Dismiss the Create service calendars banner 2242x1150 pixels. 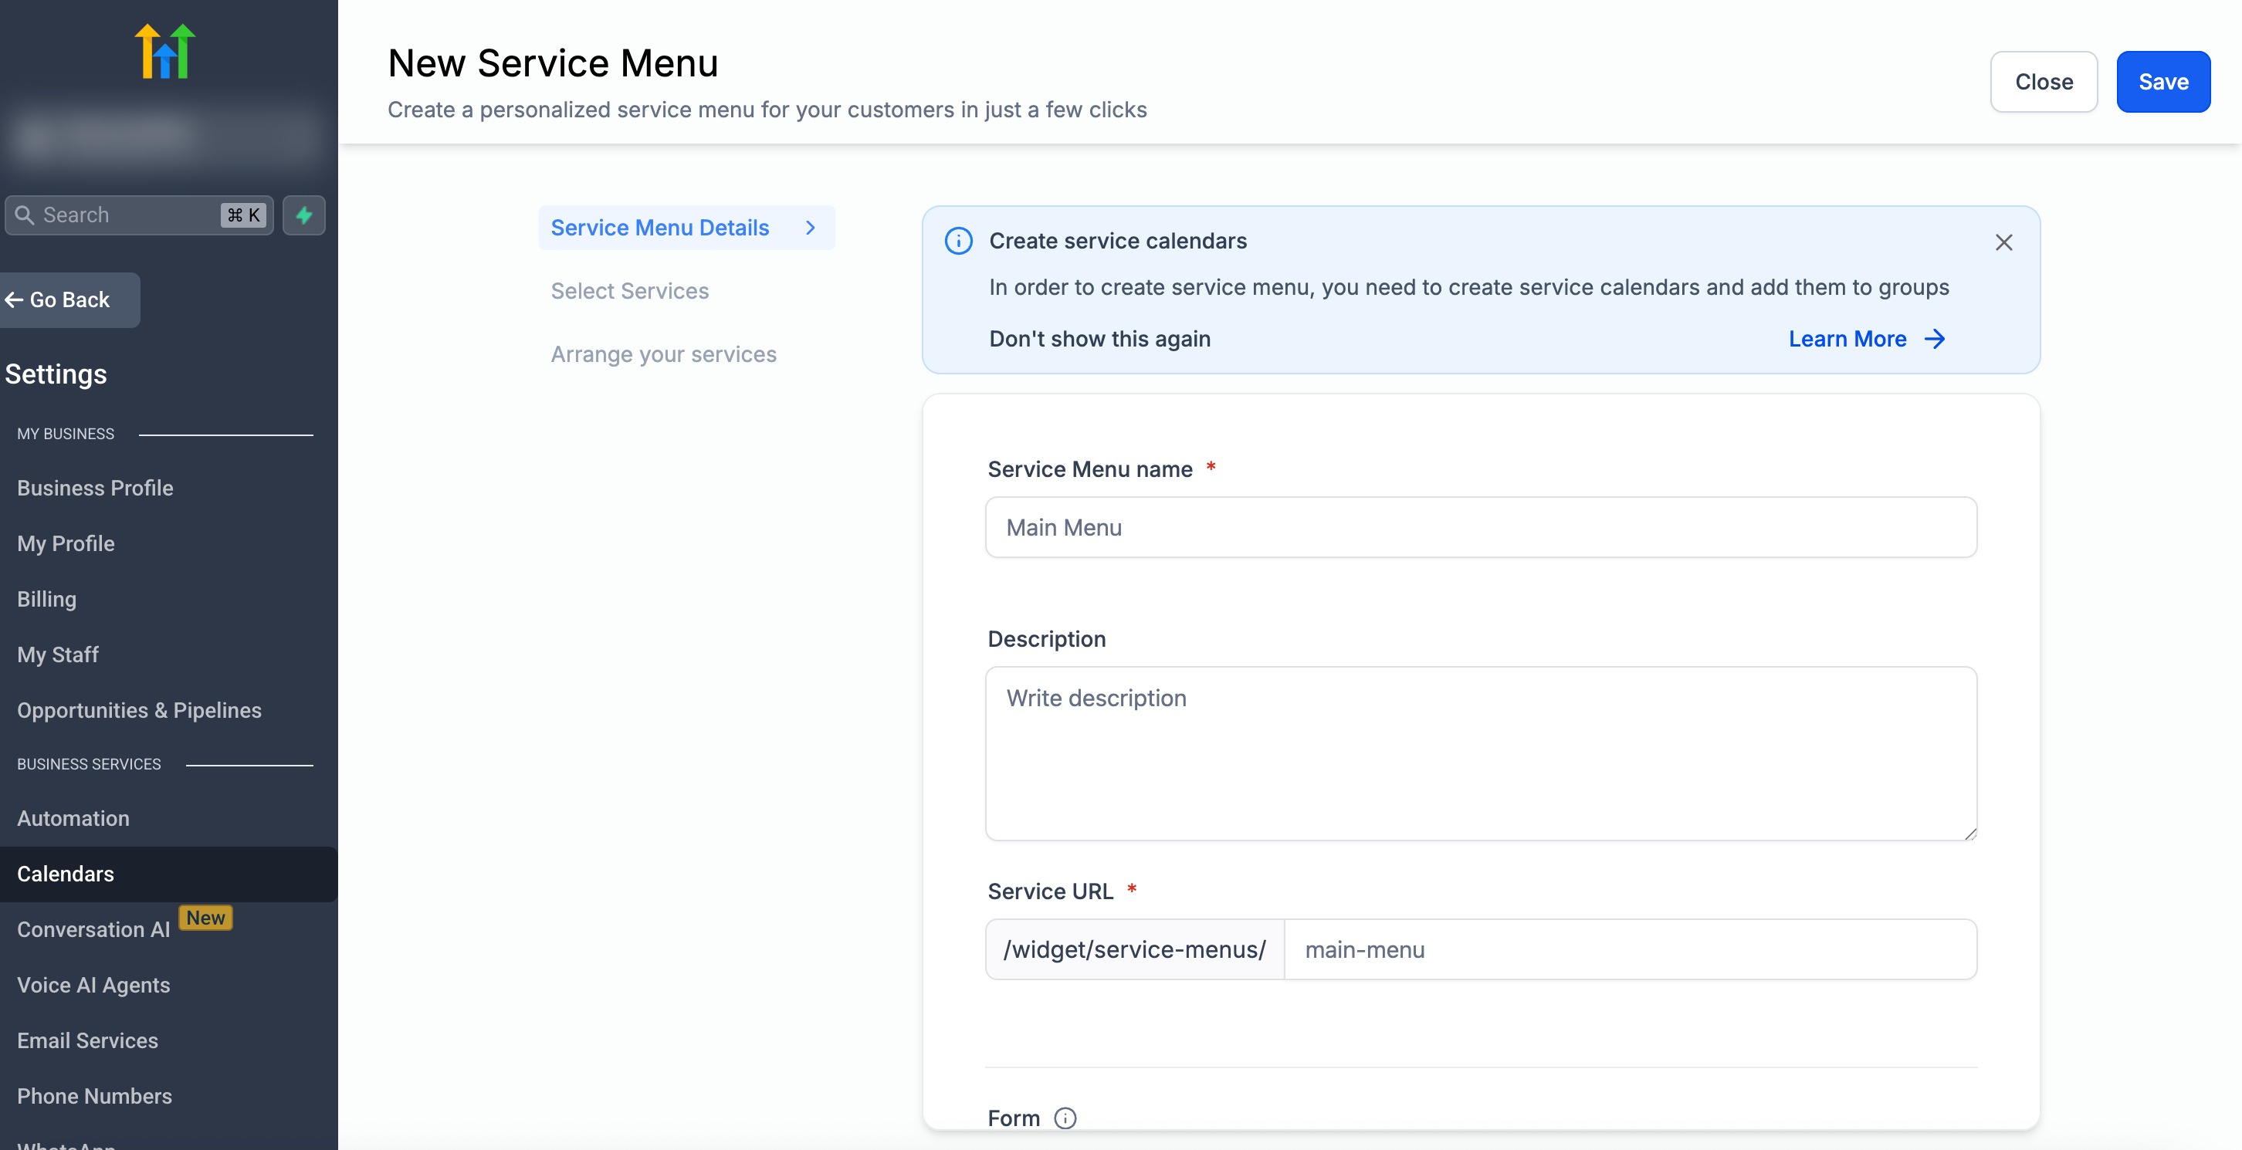[2003, 242]
